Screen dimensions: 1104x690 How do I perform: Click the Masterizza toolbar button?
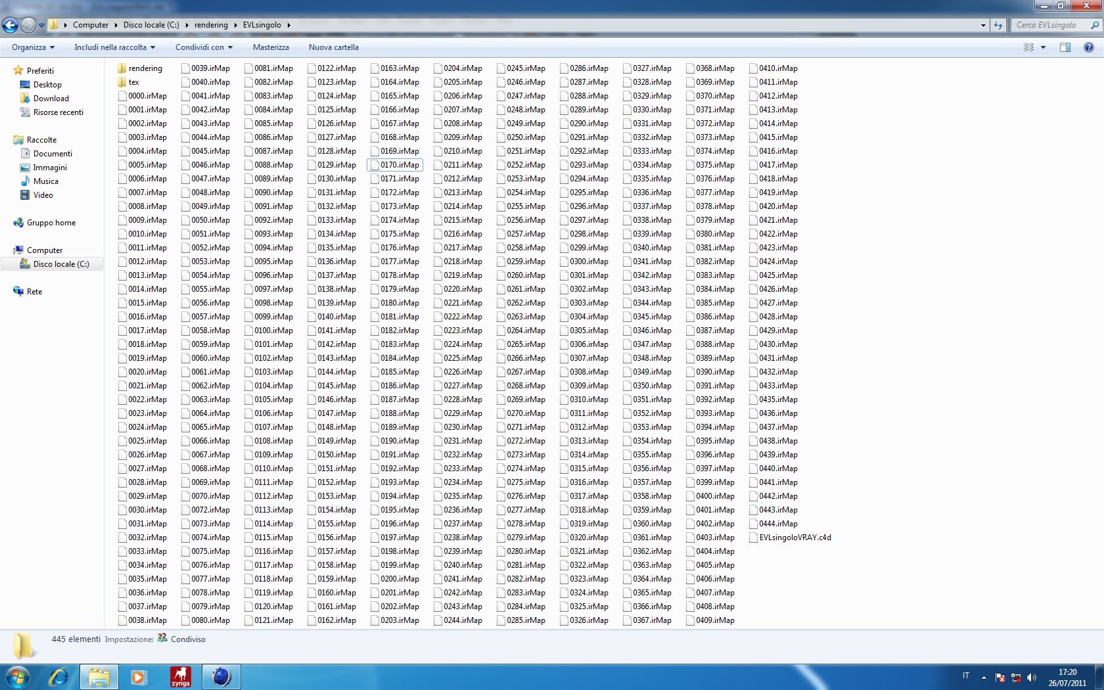tap(271, 47)
